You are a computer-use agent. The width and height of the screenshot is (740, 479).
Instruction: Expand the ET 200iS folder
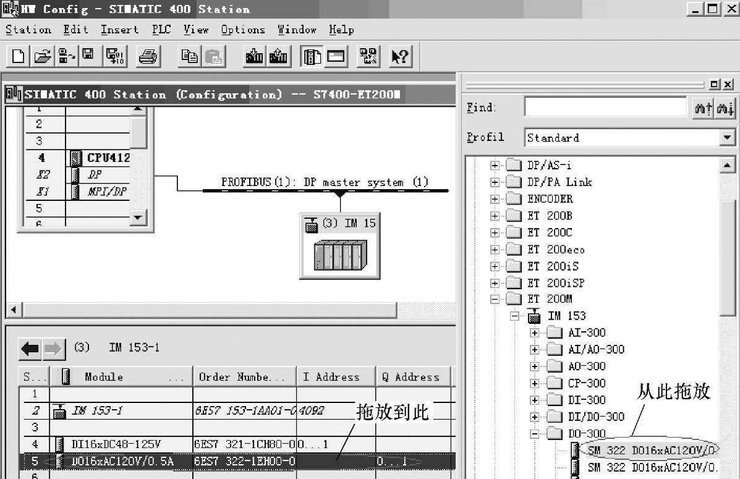coord(495,266)
